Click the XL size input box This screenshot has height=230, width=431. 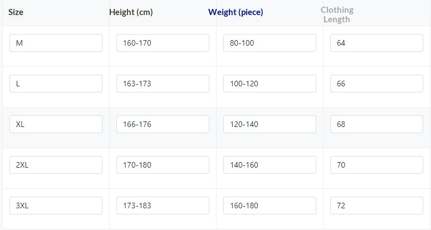[x=56, y=124]
